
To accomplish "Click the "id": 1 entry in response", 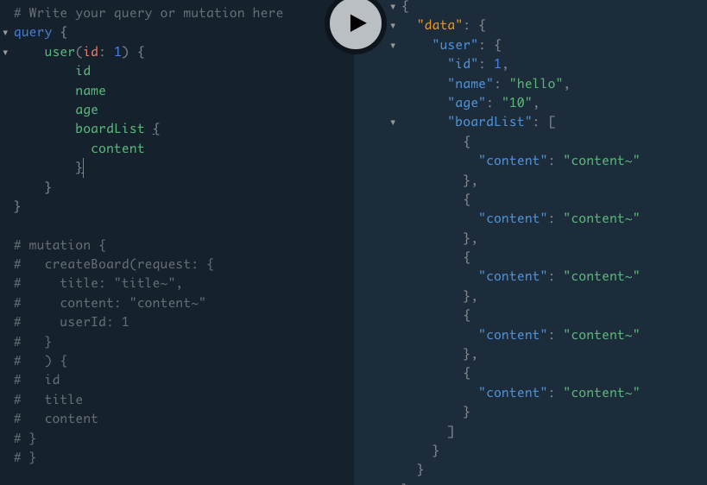I will point(478,64).
